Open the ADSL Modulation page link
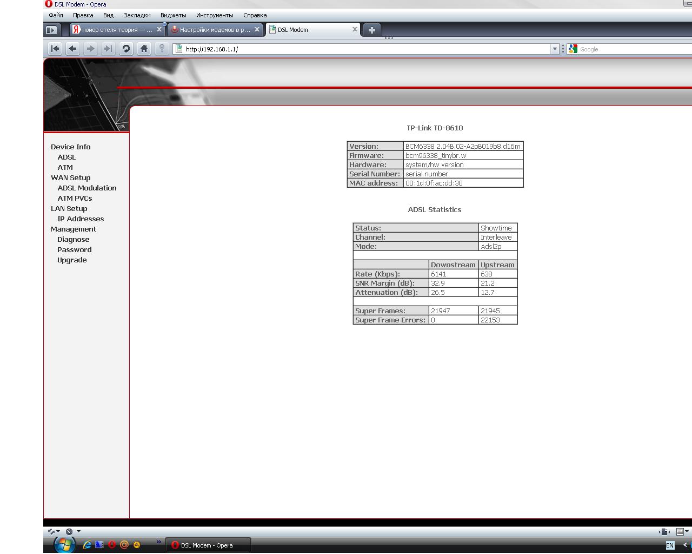Viewport: 692px width, 554px height. [87, 188]
